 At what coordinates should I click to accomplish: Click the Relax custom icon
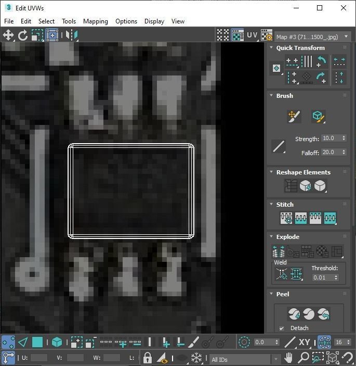point(320,186)
